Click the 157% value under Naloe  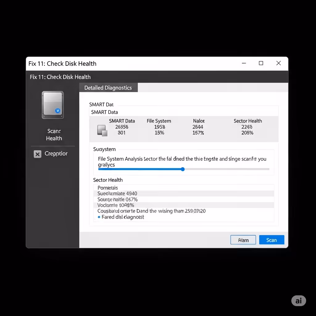(198, 133)
